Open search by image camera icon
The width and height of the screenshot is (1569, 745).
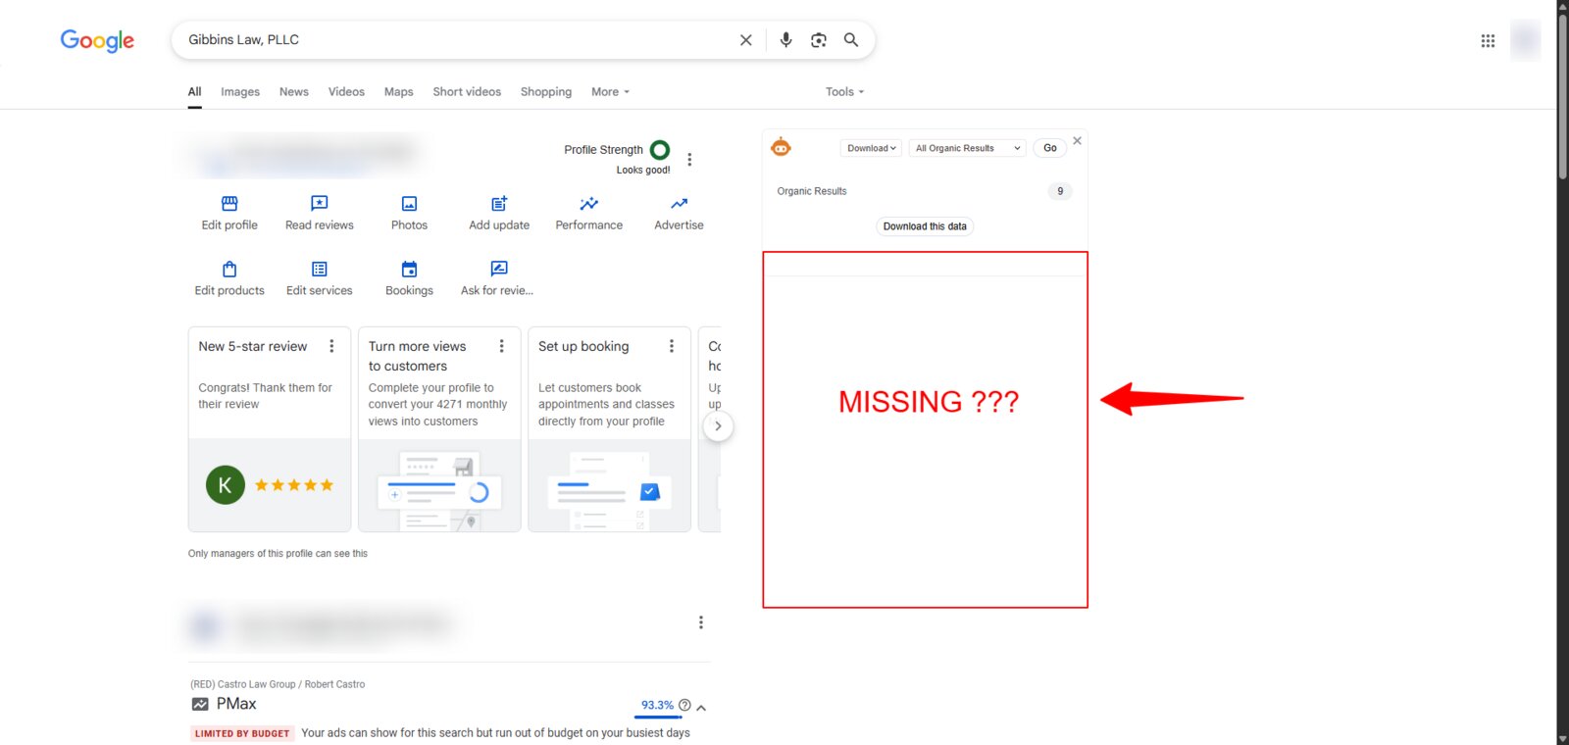[819, 40]
